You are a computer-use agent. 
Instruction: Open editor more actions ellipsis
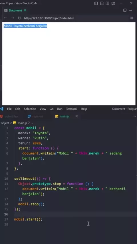pos(134,116)
